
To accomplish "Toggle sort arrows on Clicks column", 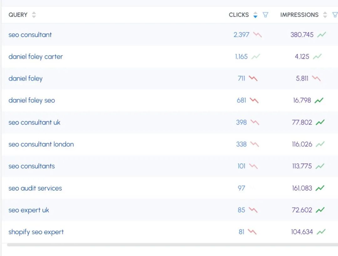I will [x=255, y=15].
